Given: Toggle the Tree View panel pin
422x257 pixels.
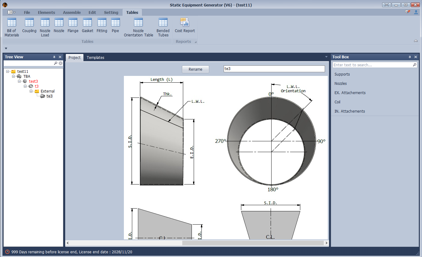Looking at the screenshot, I should [x=54, y=57].
